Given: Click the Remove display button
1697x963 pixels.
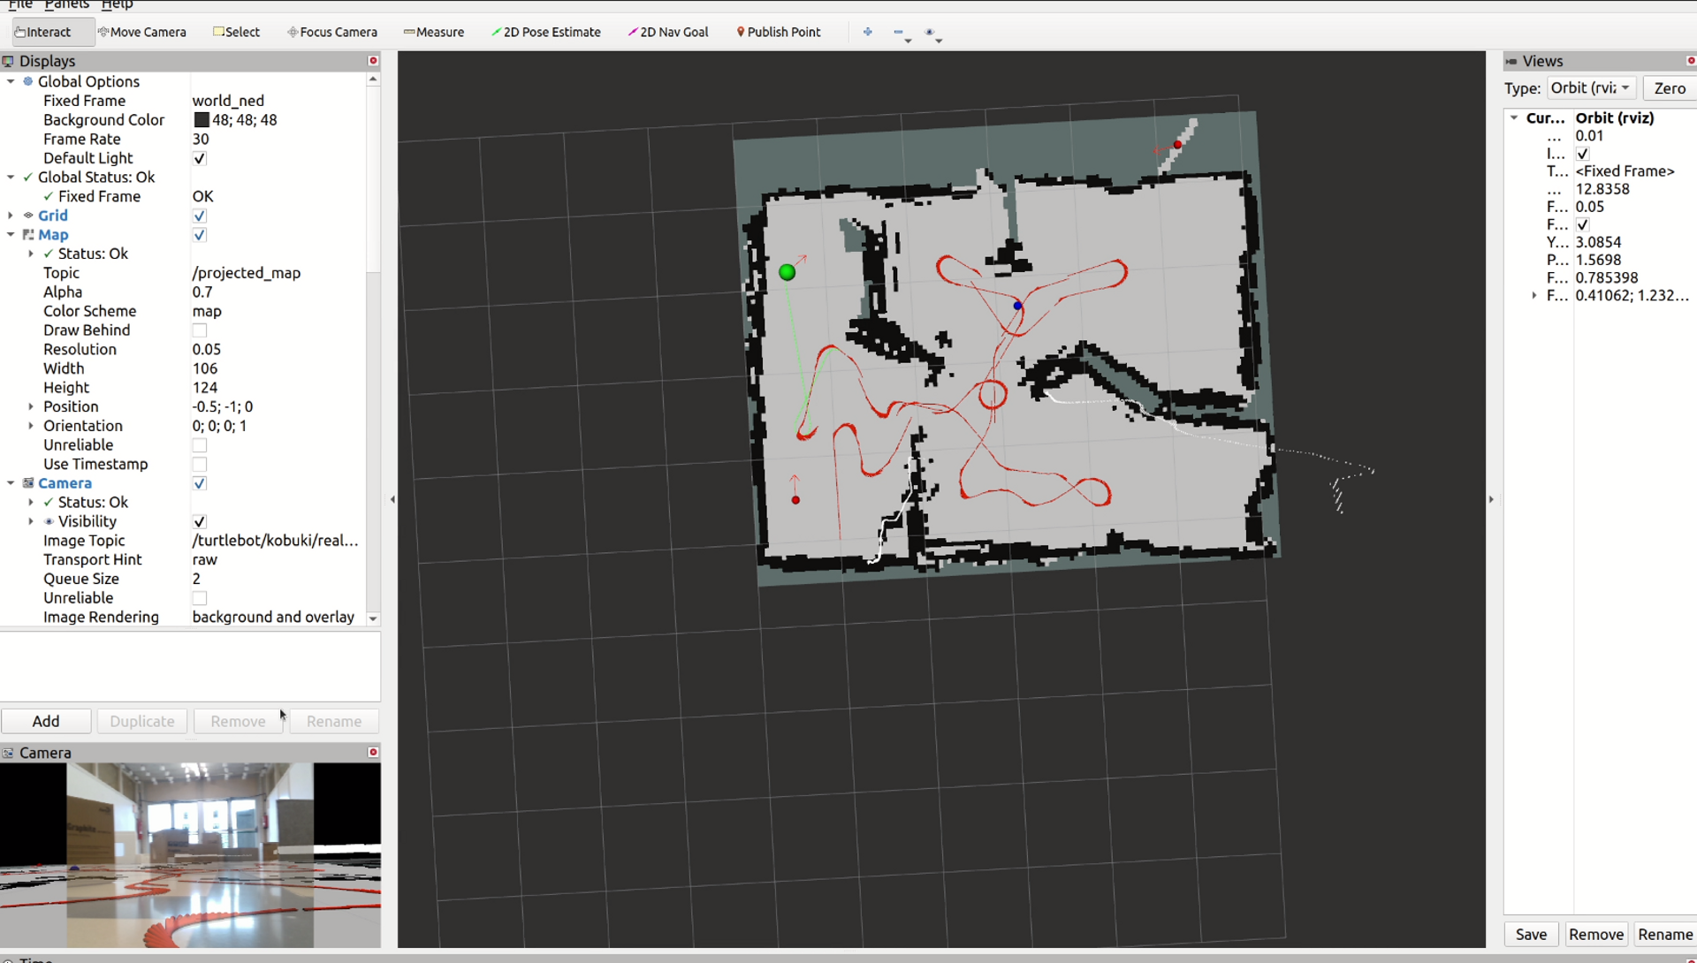Looking at the screenshot, I should (x=238, y=721).
